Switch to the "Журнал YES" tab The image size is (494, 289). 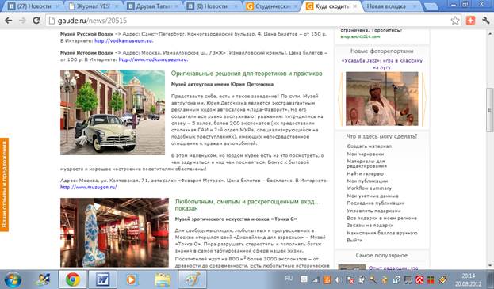[93, 6]
